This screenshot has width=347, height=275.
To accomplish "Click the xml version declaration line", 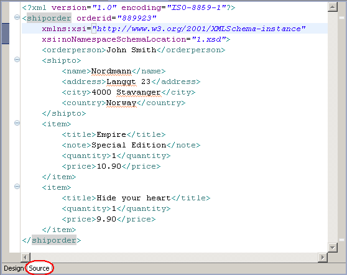I will click(x=129, y=7).
